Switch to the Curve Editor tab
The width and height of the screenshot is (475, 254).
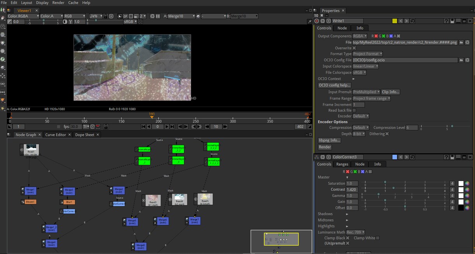coord(56,135)
